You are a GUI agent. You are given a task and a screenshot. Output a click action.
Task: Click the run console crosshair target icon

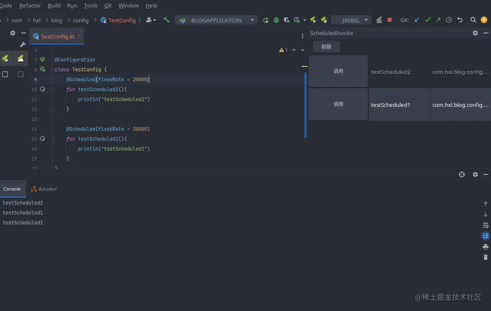[462, 174]
